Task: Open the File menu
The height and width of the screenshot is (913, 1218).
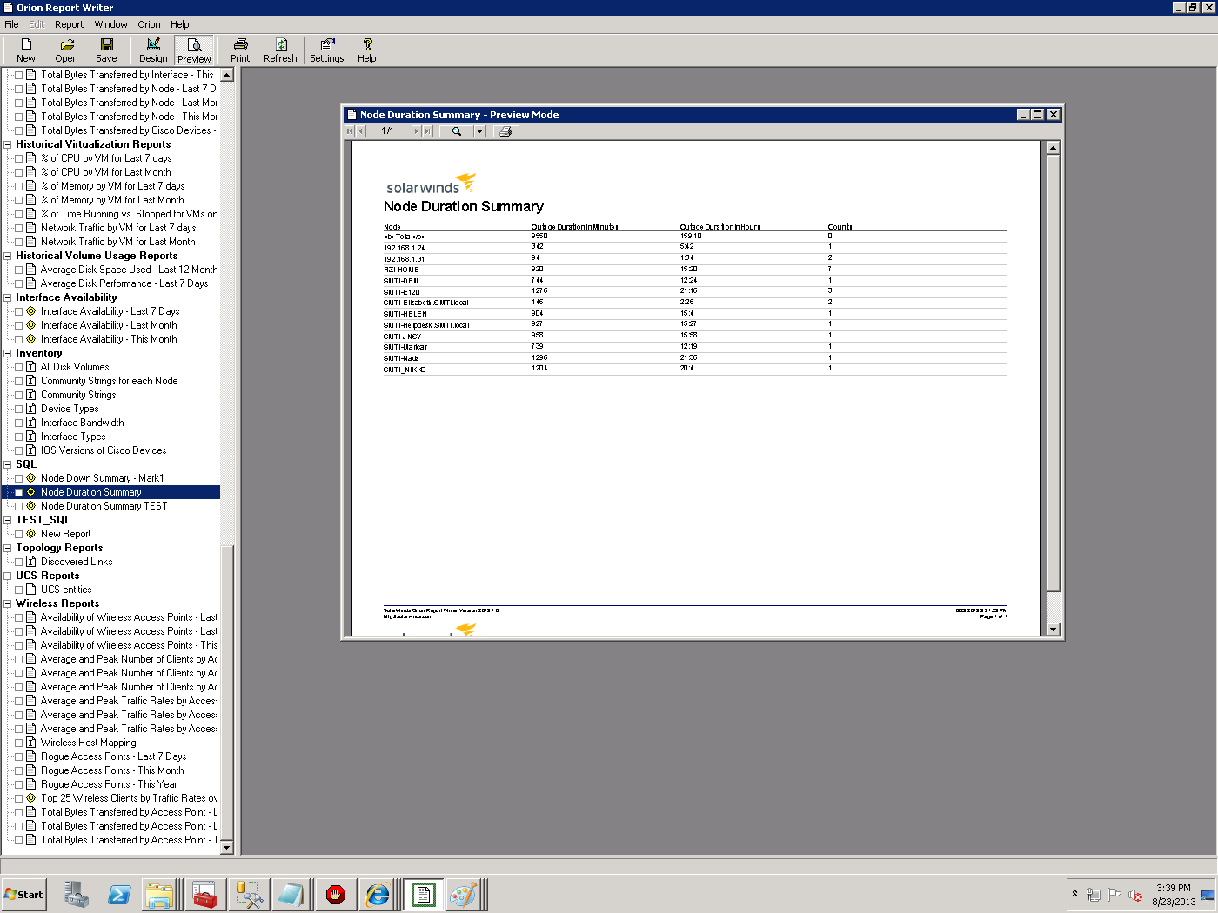Action: point(11,24)
